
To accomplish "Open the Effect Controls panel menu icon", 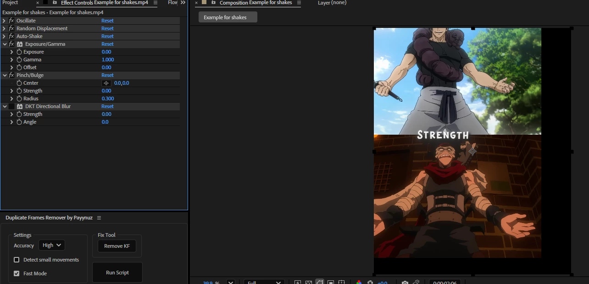I will (155, 3).
